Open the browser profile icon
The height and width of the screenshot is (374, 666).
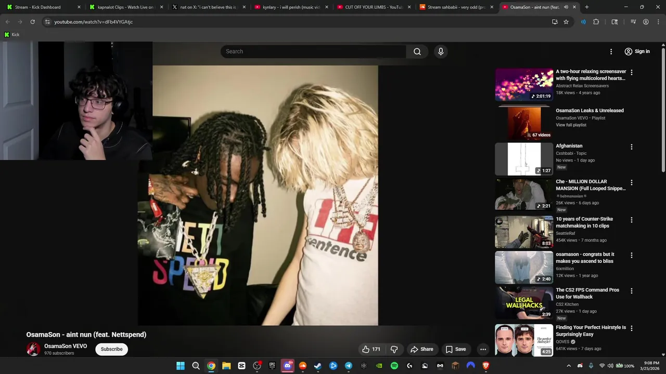pyautogui.click(x=646, y=22)
